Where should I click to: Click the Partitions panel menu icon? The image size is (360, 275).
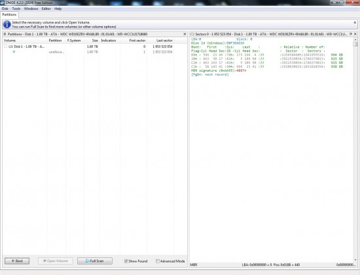(5, 34)
